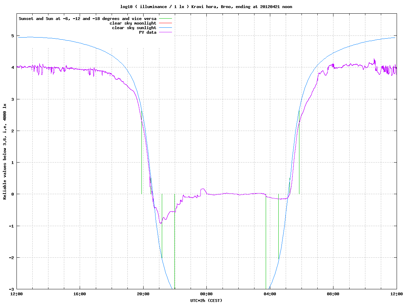Image resolution: width=404 pixels, height=303 pixels.
Task: Click the chart title about illuminance at Kravi hora
Action: tap(206, 7)
